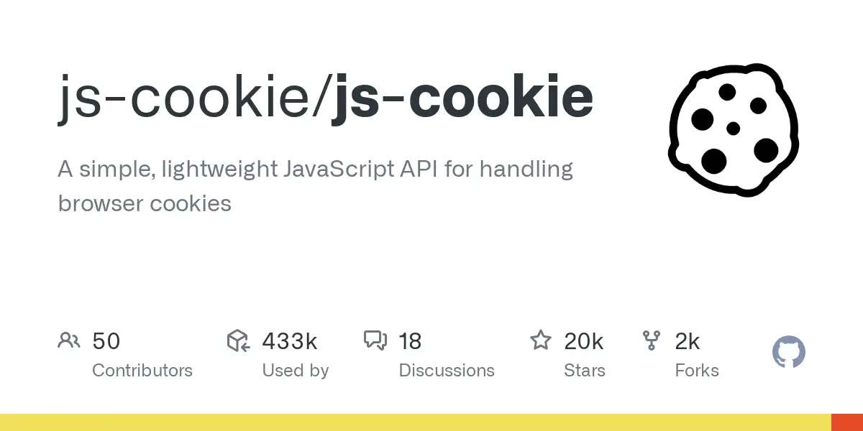Click the star icon
The height and width of the screenshot is (431, 863).
[x=541, y=340]
